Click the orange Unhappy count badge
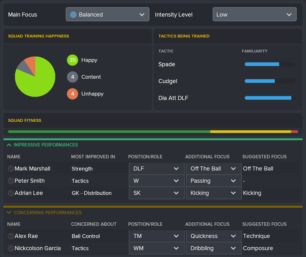The image size is (306, 257). 72,94
